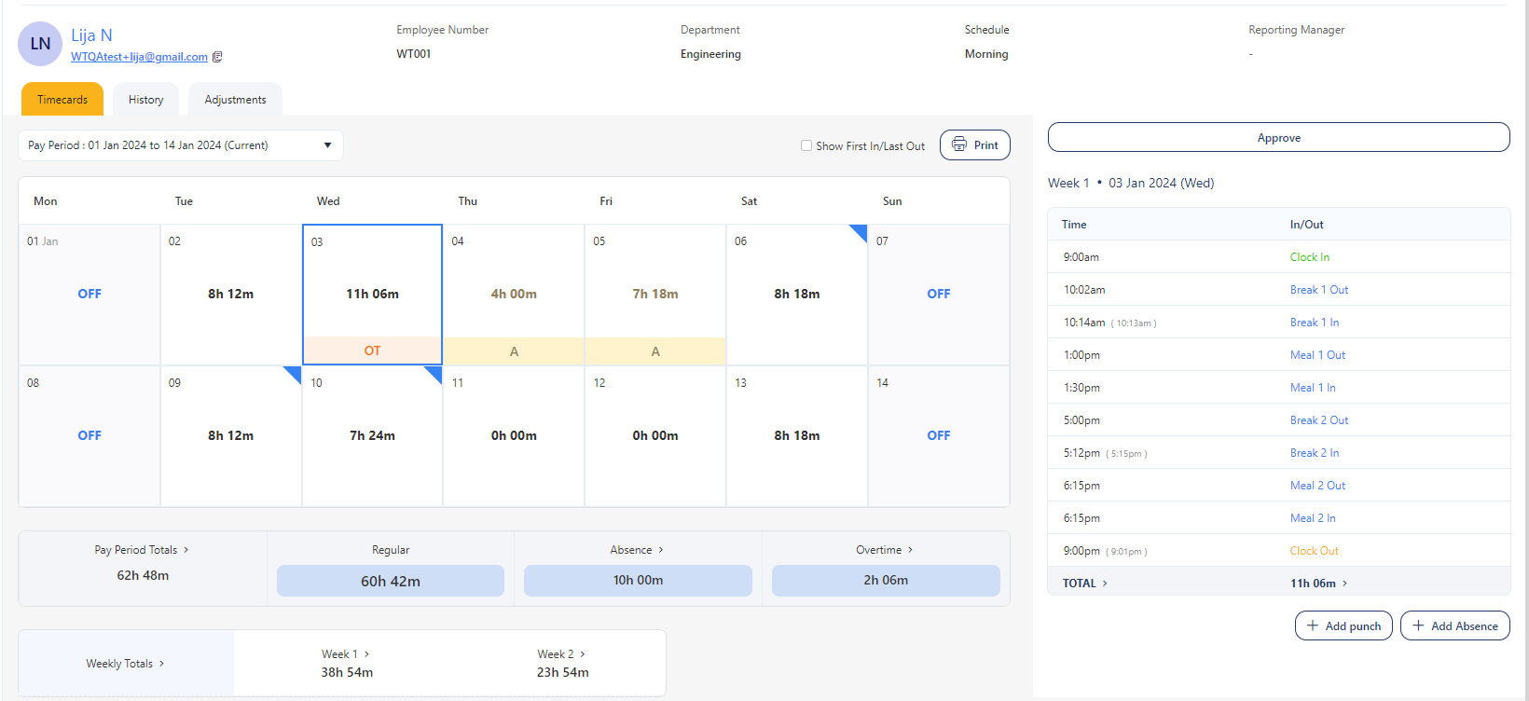Viewport: 1529px width, 701px height.
Task: Click the absence A badge on Jan 04
Action: click(514, 351)
